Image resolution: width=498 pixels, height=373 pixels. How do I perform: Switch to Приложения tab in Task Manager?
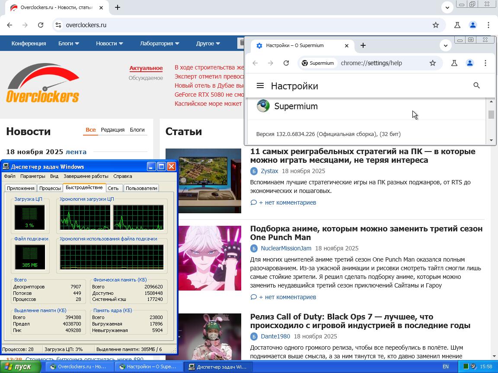21,188
